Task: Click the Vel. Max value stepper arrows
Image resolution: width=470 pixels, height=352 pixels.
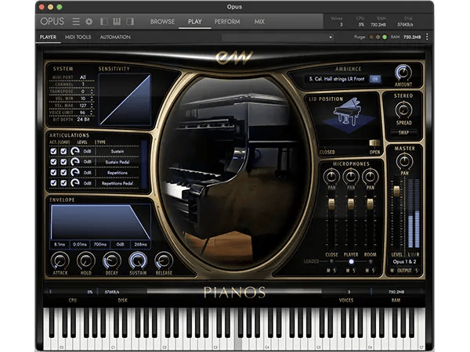Action: click(92, 106)
